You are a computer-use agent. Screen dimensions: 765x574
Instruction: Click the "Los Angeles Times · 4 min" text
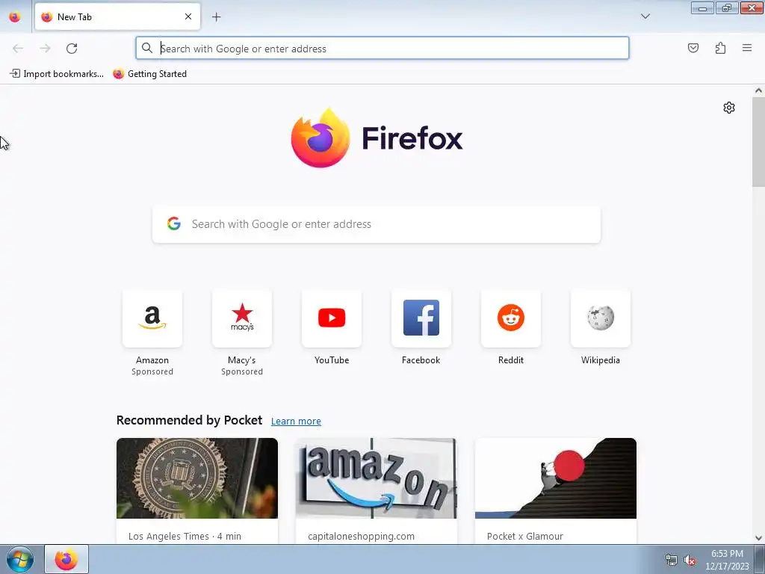[x=185, y=536]
